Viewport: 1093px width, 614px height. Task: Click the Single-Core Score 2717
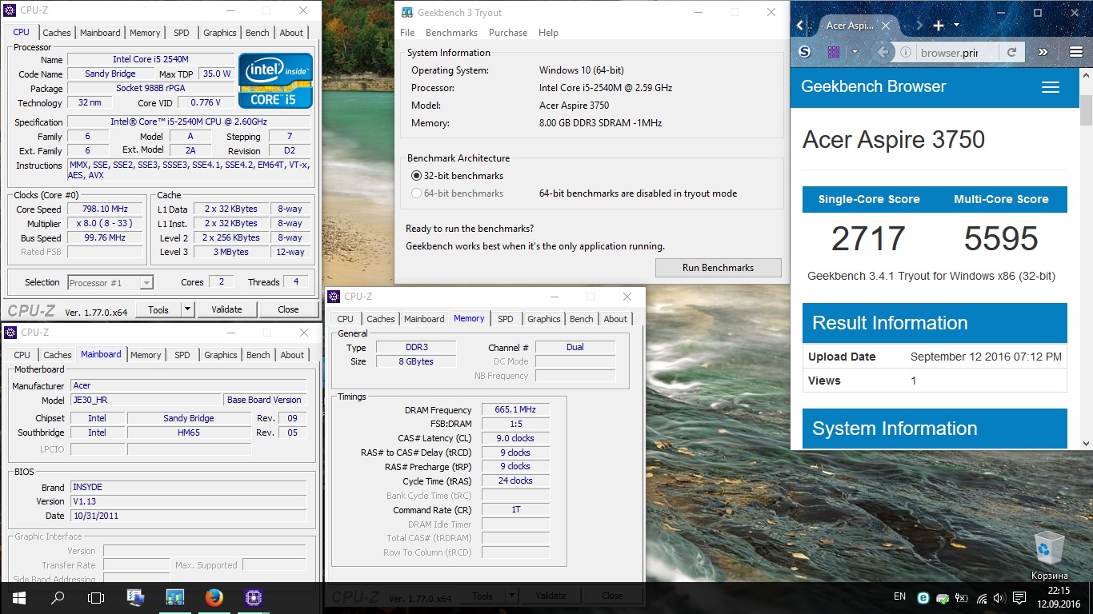(868, 238)
